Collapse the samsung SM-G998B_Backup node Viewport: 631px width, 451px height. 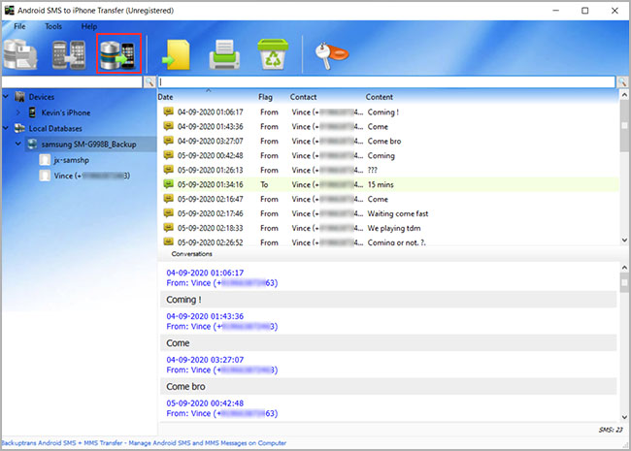[x=18, y=144]
